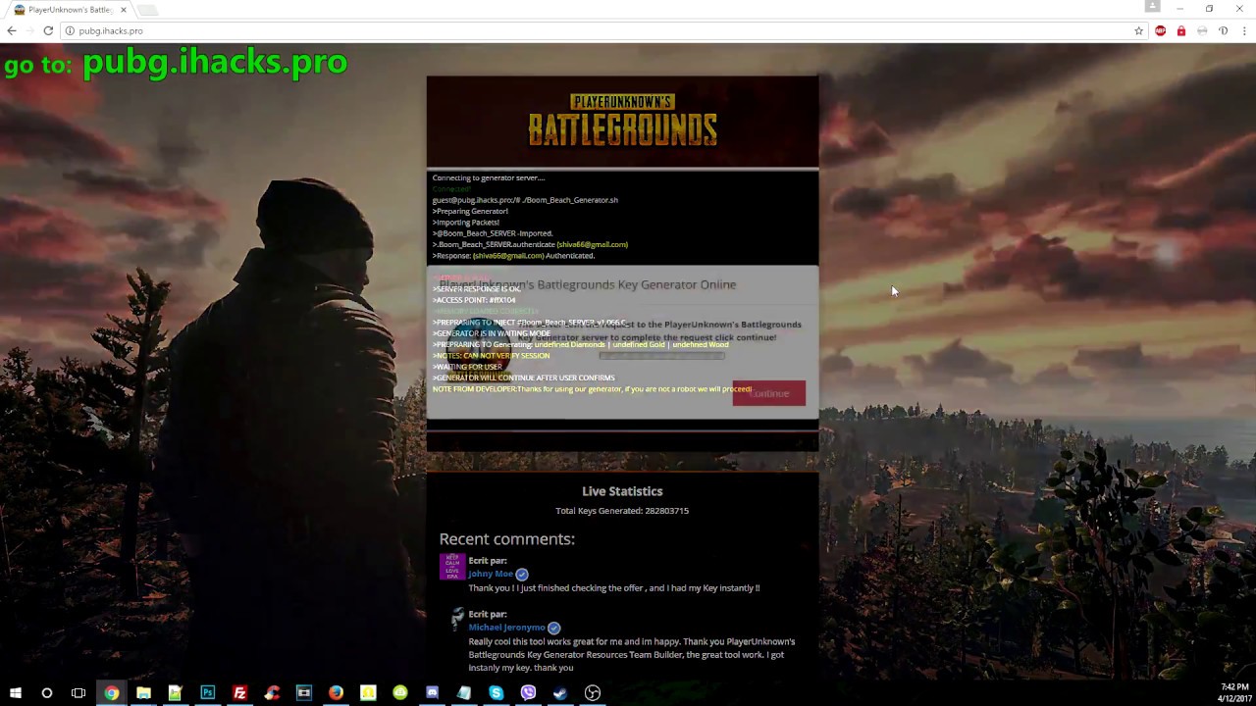Launch Photoshop from the taskbar
The image size is (1256, 706).
point(207,693)
